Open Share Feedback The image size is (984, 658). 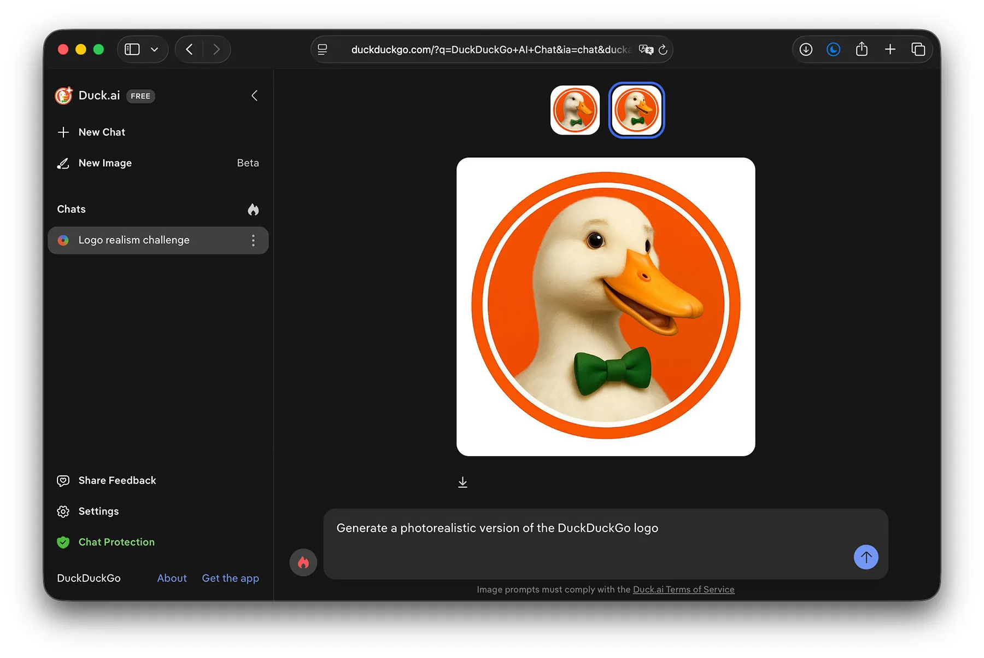click(117, 480)
